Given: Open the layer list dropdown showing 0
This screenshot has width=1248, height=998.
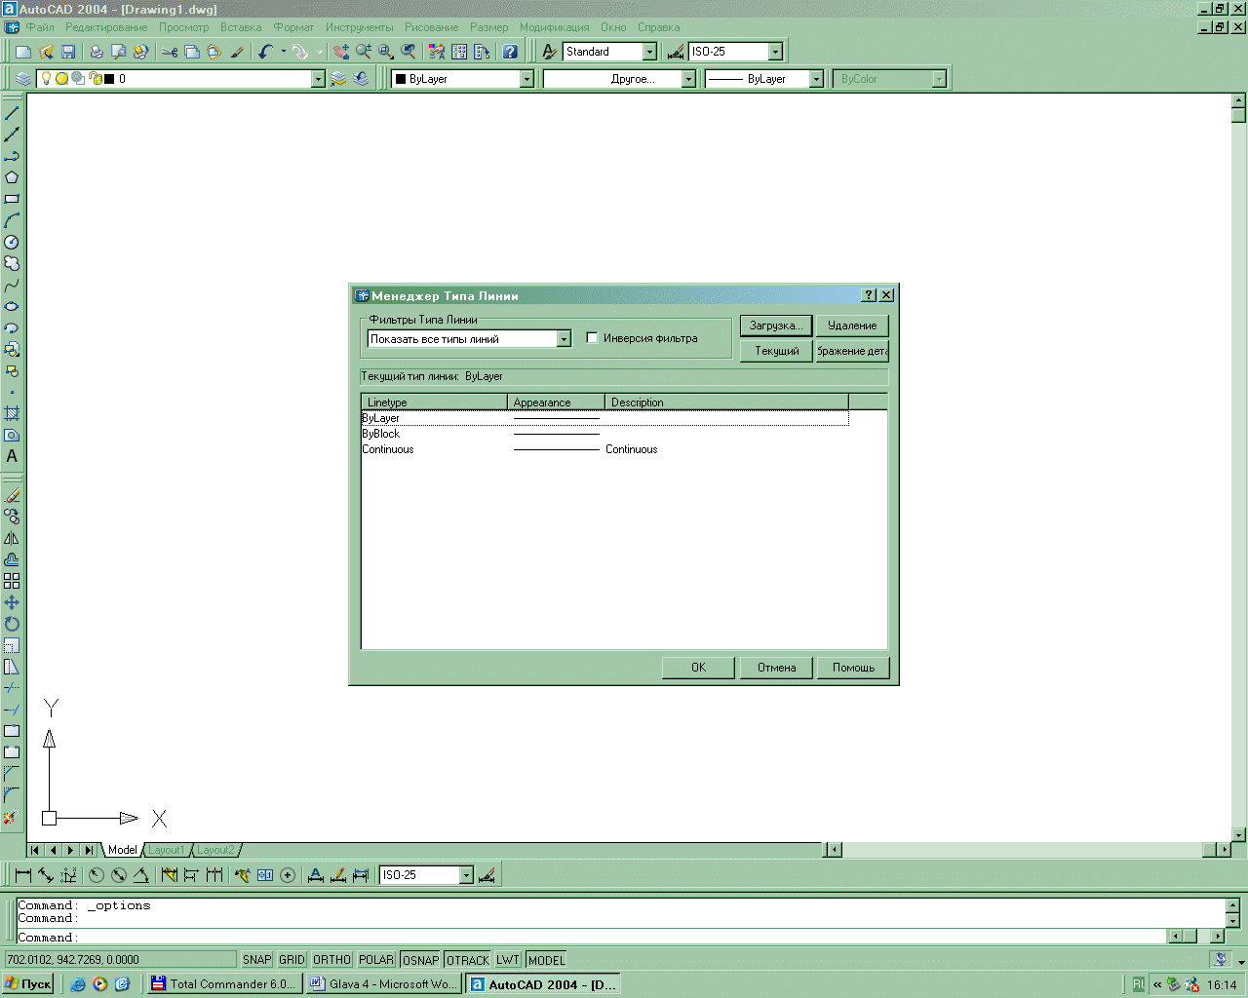Looking at the screenshot, I should pos(317,79).
